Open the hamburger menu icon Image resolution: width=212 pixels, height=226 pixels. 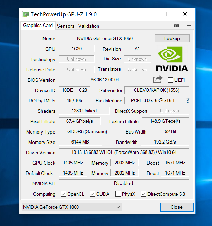pos(189,26)
